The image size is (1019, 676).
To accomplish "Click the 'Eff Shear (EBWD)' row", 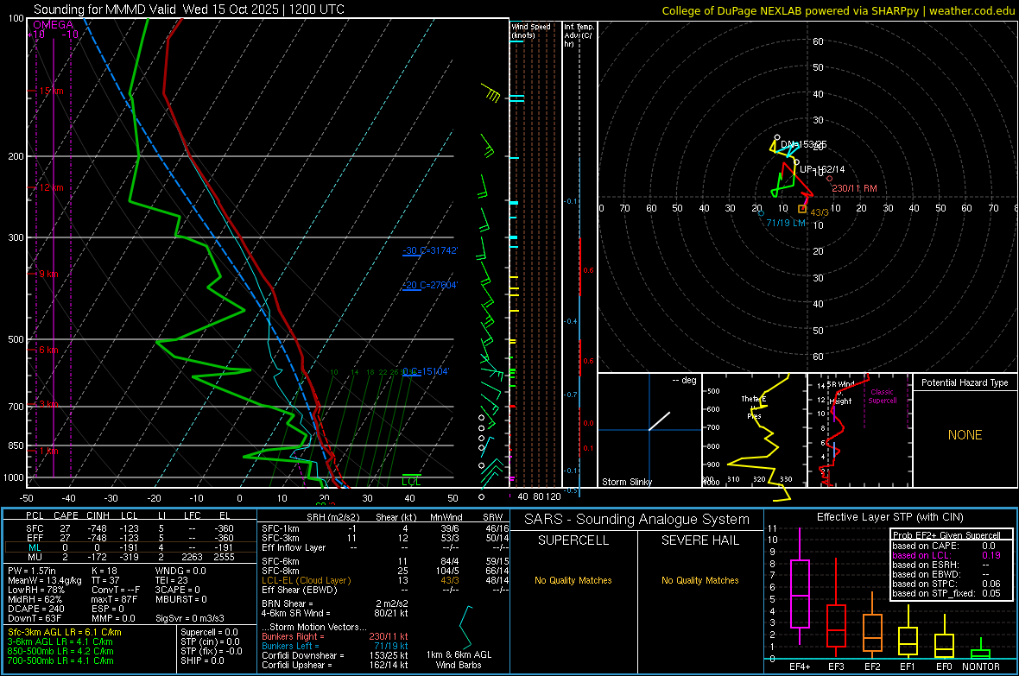I will coord(385,590).
